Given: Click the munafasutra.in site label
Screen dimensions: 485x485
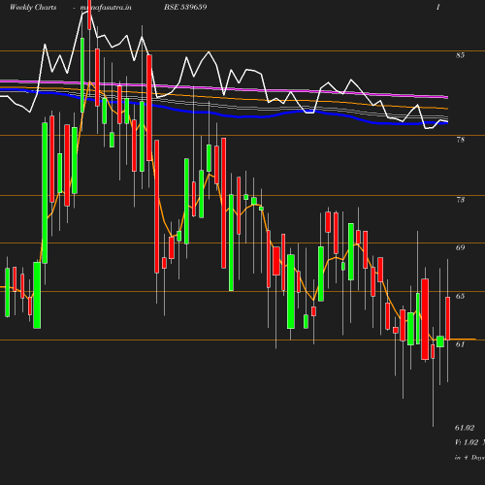Looking at the screenshot, I should click(x=106, y=8).
